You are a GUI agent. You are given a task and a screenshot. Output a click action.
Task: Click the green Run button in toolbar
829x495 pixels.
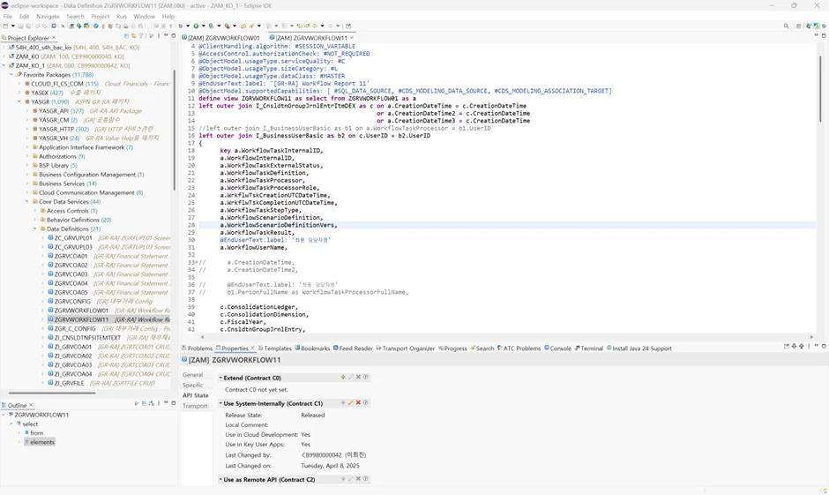pos(196,26)
